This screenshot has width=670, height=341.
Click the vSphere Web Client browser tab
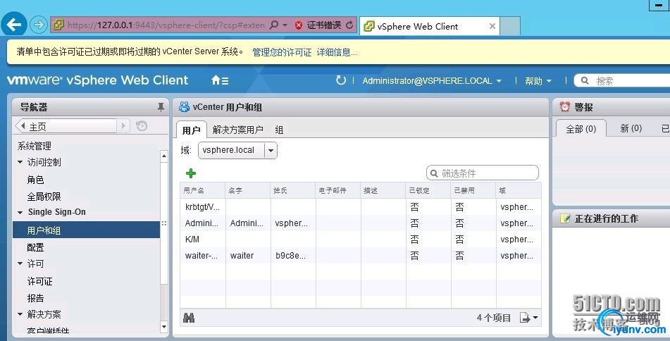tap(430, 26)
